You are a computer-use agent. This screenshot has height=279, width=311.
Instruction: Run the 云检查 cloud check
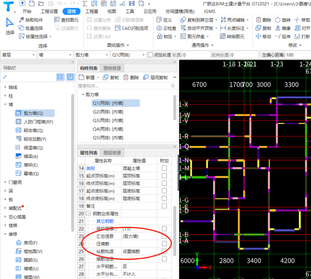(x=166, y=28)
